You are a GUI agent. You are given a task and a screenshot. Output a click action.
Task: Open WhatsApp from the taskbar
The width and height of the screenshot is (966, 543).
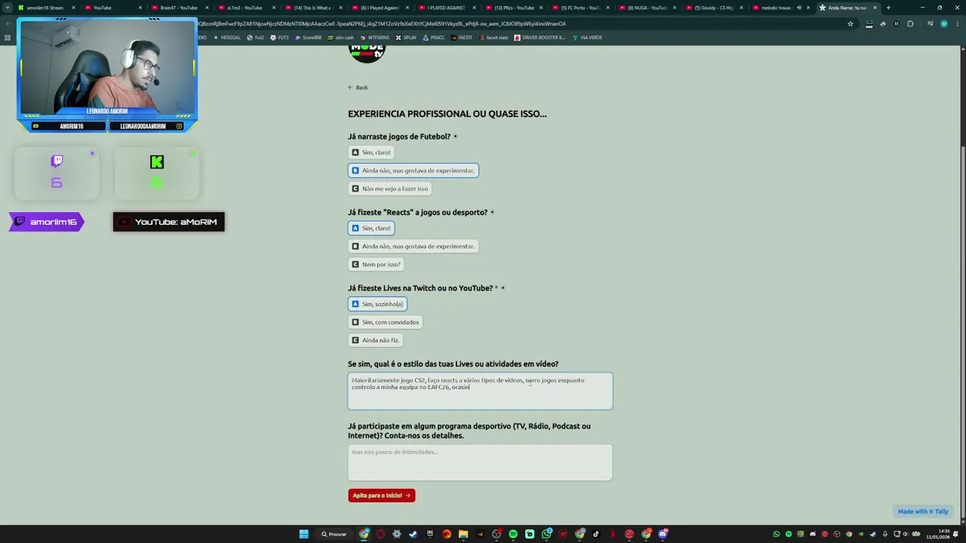pos(546,534)
